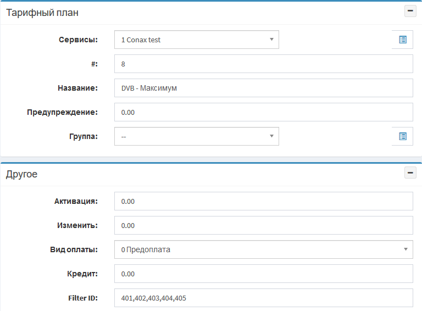The image size is (422, 311).
Task: Open the Вид оплаты dropdown
Action: (263, 249)
